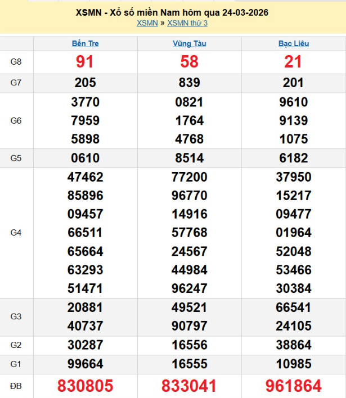Click the G8 result 91 for Bến Tre

coord(85,62)
